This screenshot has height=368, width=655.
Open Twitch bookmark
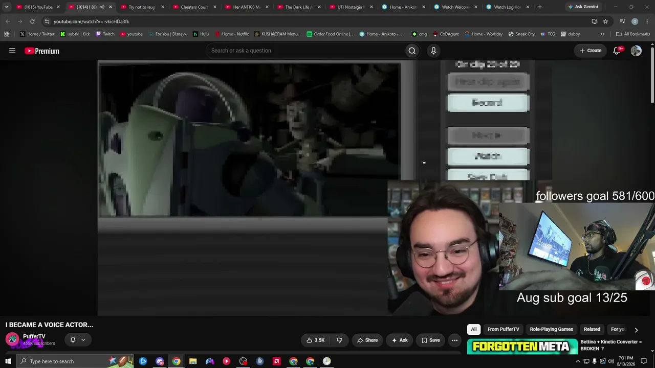[105, 34]
